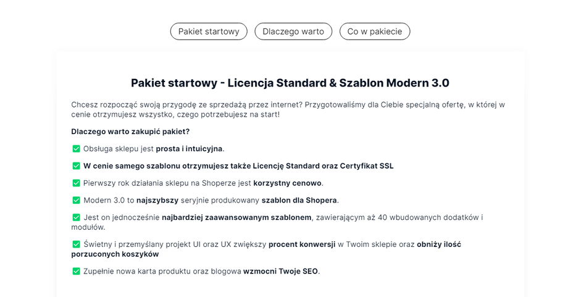Click green check icon beside Obsługa sklepu
Image resolution: width=568 pixels, height=297 pixels.
pyautogui.click(x=77, y=149)
